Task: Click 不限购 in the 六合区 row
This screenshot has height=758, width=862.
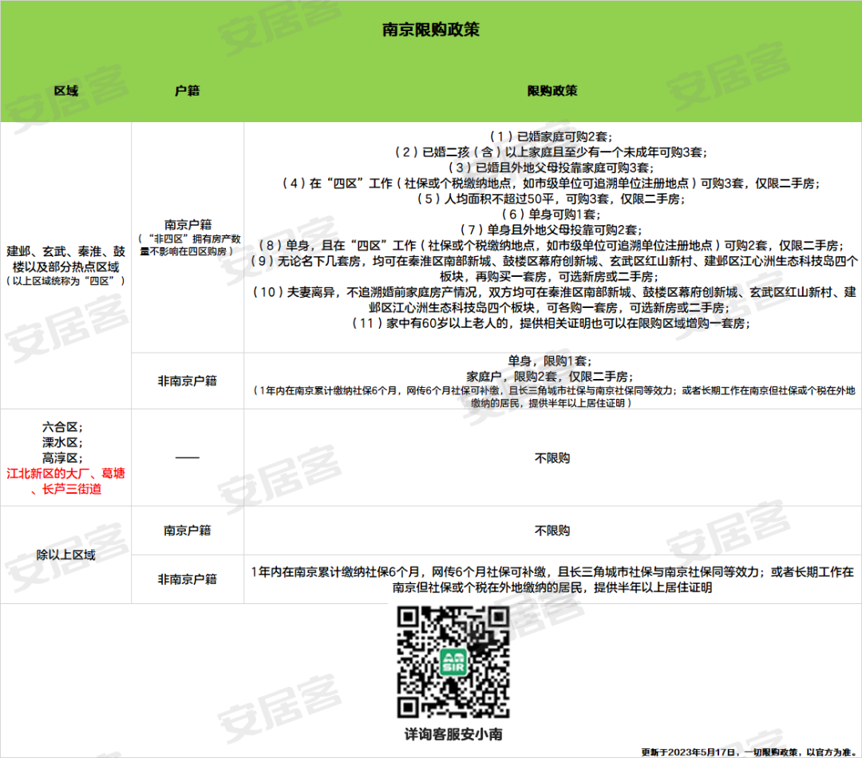Action: (552, 458)
